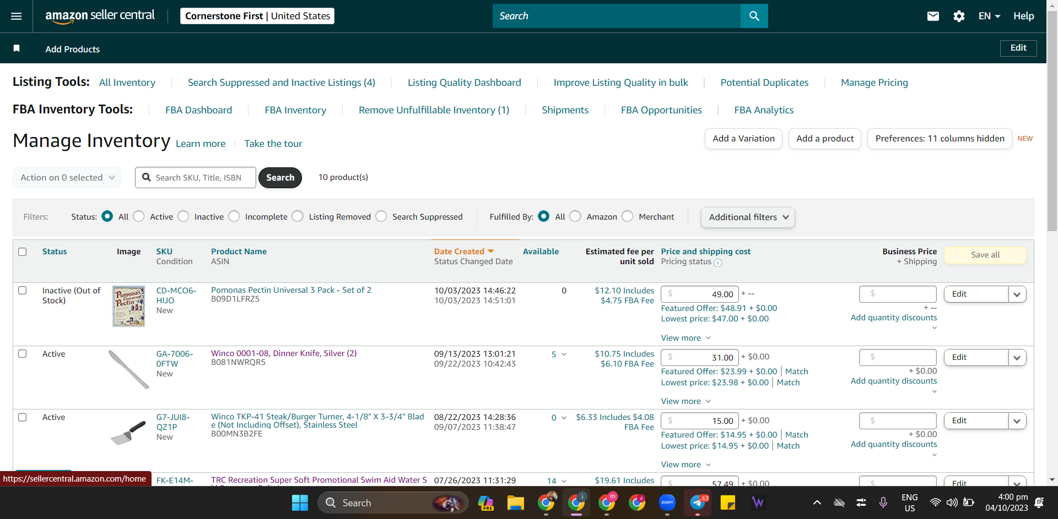This screenshot has width=1058, height=519.
Task: Open Search Suppressed and Inactive Listings (4)
Action: click(x=282, y=83)
